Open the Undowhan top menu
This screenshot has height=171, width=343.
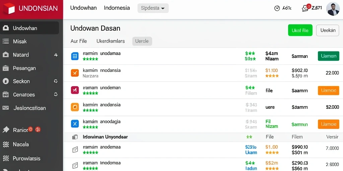tap(83, 8)
